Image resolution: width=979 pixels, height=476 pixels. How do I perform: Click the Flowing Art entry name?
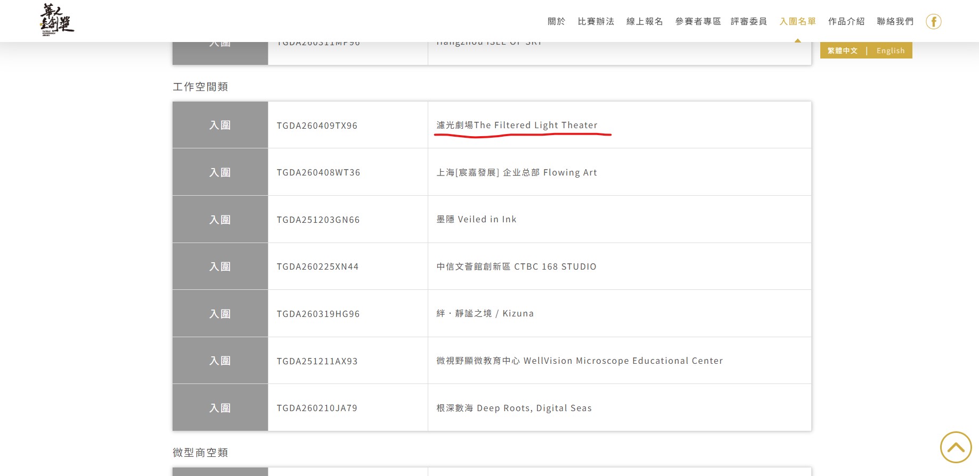coord(517,172)
